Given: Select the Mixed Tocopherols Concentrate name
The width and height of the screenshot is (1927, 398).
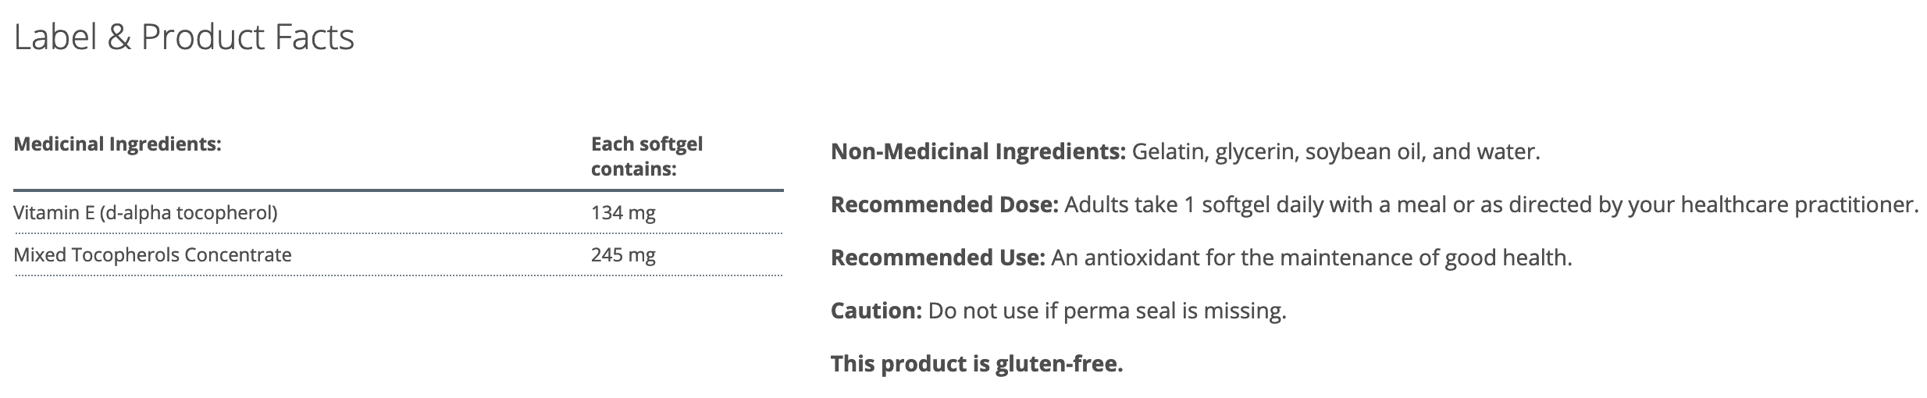Looking at the screenshot, I should click(152, 255).
